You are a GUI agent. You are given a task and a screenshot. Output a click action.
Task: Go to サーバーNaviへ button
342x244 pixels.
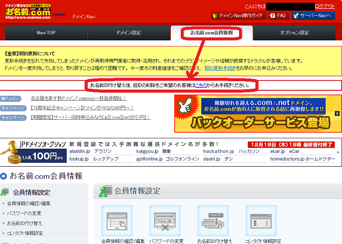(313, 16)
